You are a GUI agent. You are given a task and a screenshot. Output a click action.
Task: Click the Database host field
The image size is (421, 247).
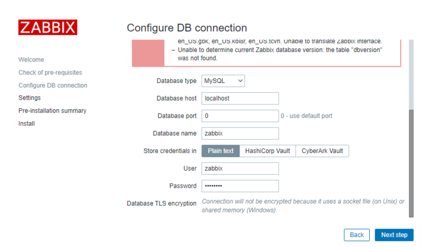(240, 98)
